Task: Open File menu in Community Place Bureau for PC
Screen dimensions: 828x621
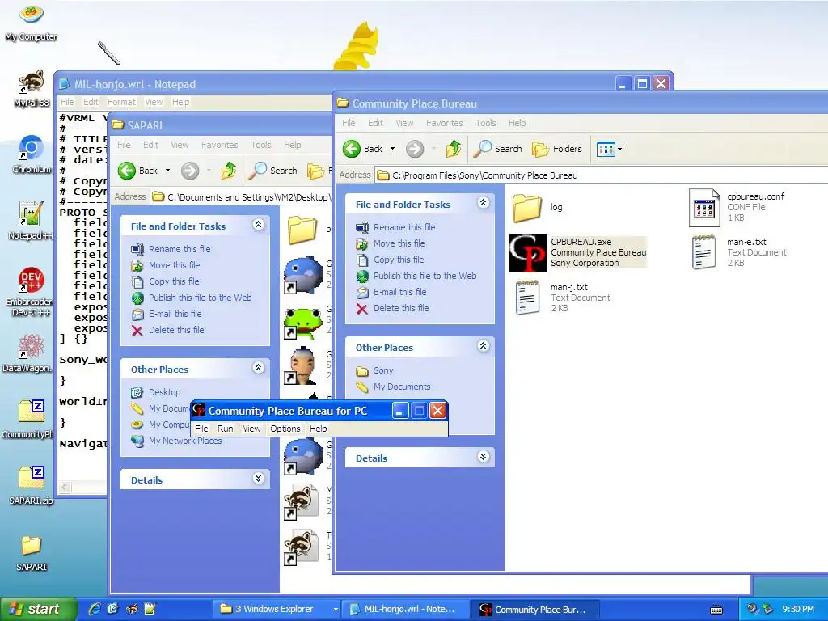Action: (201, 429)
